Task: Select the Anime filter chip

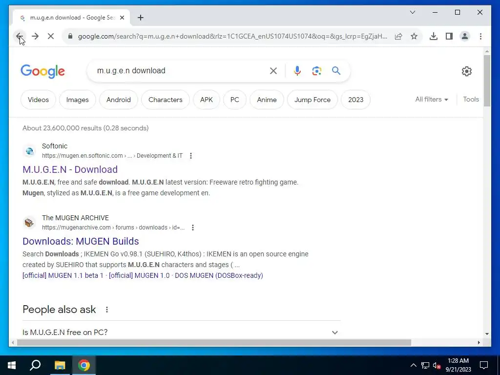Action: [x=267, y=100]
